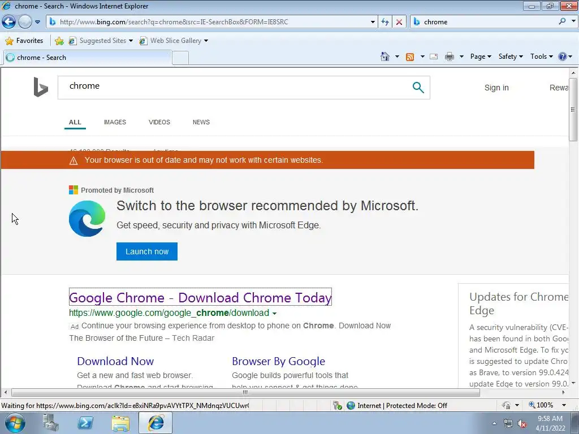Click Sign in on Bing
The width and height of the screenshot is (579, 434).
(496, 88)
